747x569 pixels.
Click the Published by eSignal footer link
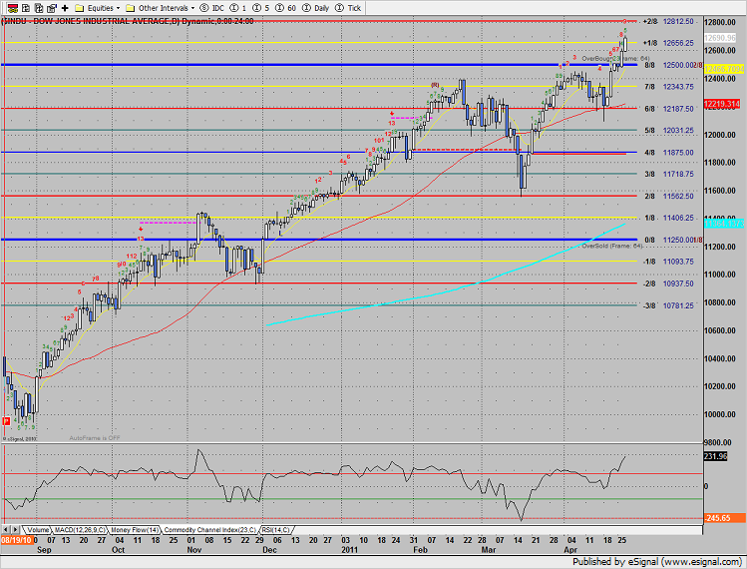[x=656, y=562]
